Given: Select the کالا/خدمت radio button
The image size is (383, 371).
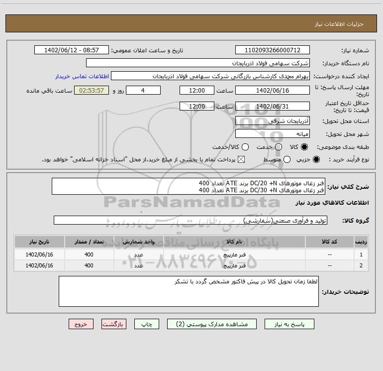Looking at the screenshot, I should pos(245,147).
